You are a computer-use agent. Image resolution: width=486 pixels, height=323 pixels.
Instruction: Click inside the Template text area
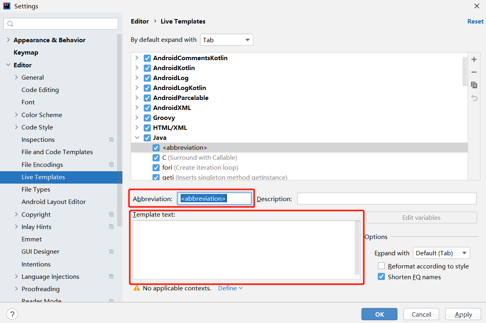[244, 250]
